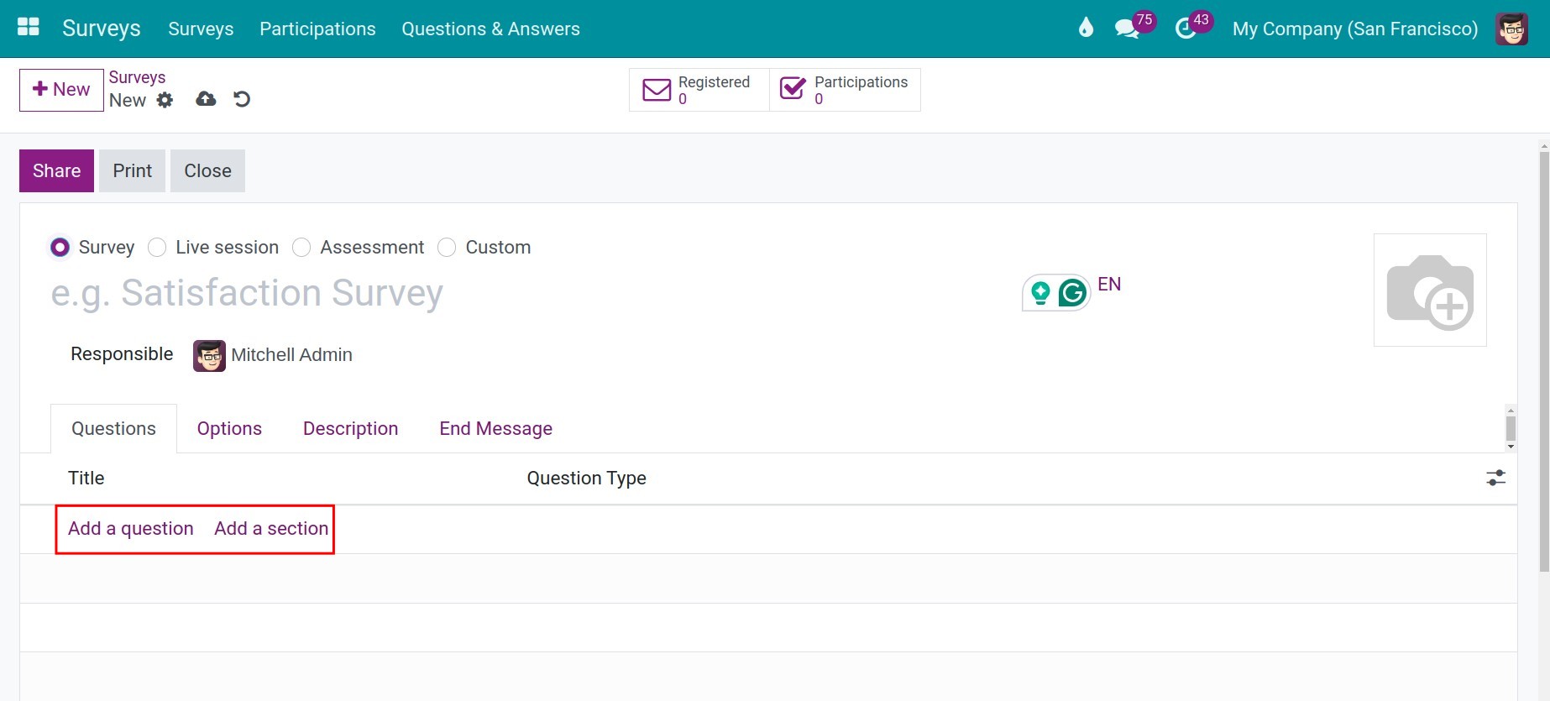This screenshot has width=1550, height=701.
Task: Open the company switcher My Company
Action: (x=1354, y=29)
